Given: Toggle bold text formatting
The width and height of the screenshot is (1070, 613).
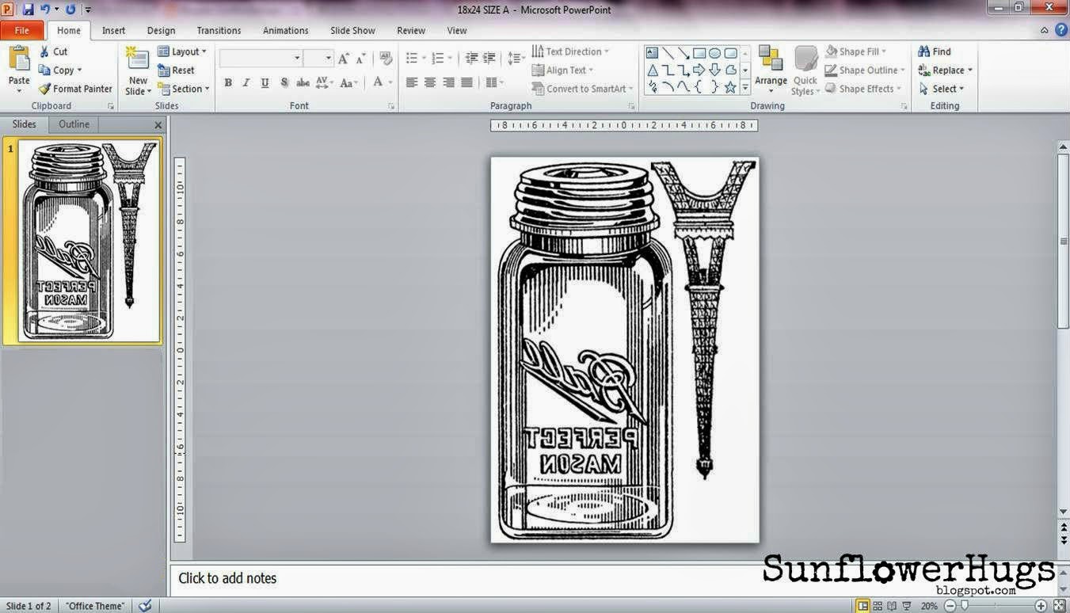Looking at the screenshot, I should tap(227, 82).
